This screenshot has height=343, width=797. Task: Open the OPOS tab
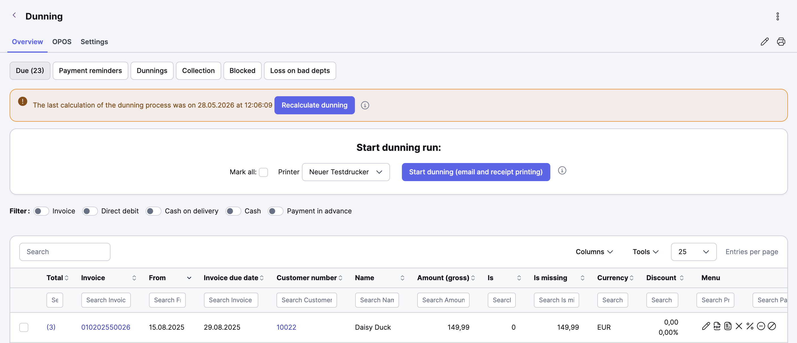[x=62, y=42]
